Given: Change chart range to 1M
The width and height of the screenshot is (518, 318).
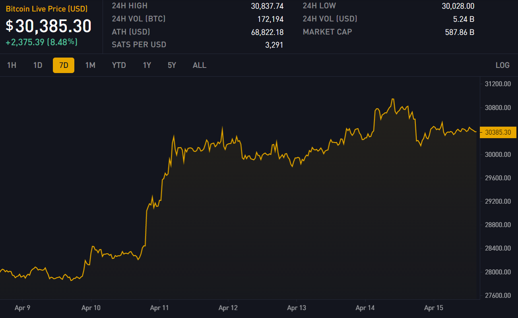Looking at the screenshot, I should coord(90,65).
